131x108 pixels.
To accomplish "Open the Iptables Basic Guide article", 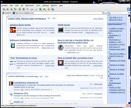I will [x=20, y=25].
